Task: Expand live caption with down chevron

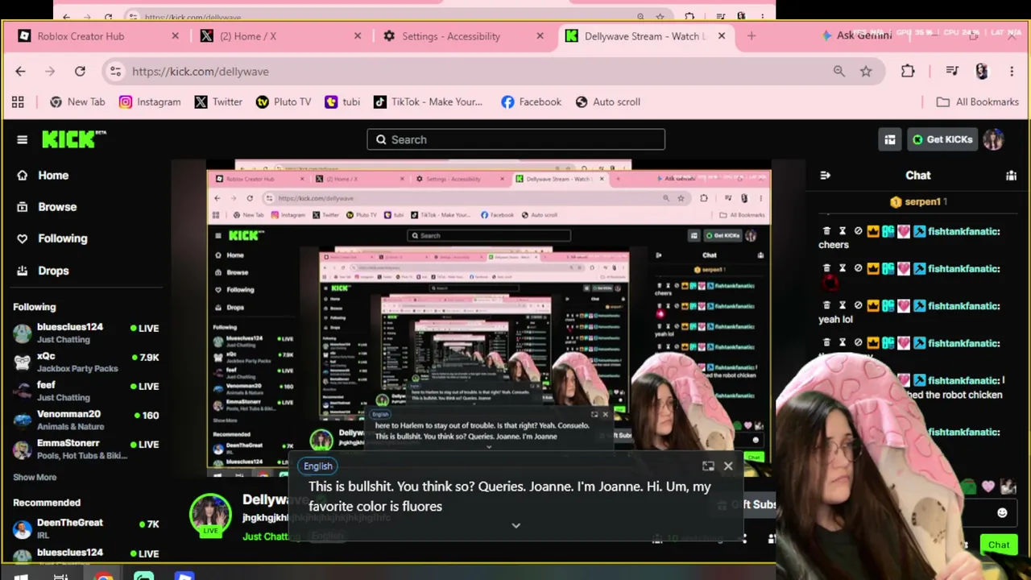Action: (515, 525)
